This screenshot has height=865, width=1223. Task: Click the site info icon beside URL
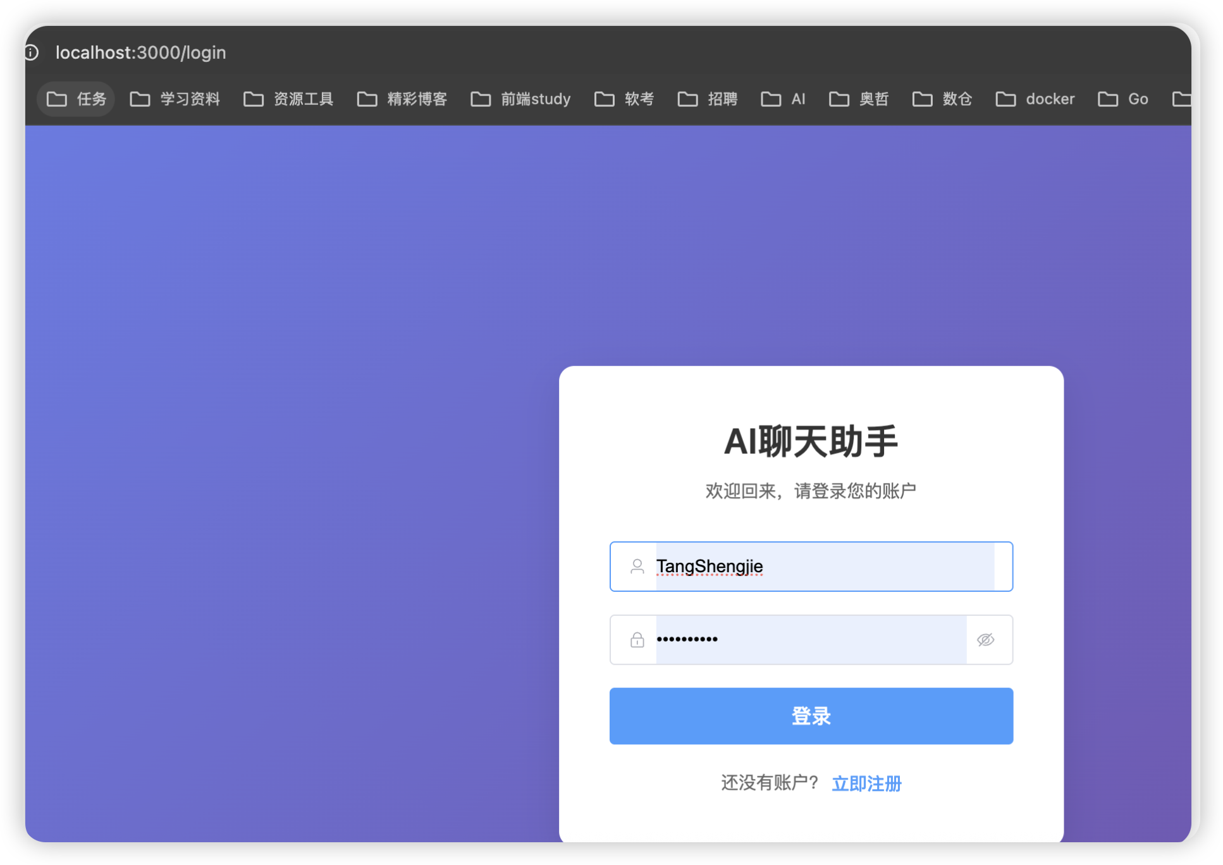[32, 52]
